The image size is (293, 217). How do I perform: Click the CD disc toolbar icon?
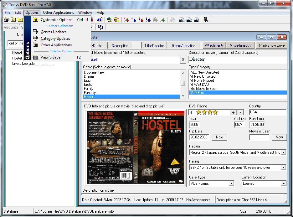(172, 20)
